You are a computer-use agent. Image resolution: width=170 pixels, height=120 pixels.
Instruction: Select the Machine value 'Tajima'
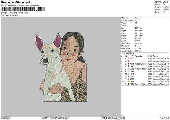click(x=138, y=18)
